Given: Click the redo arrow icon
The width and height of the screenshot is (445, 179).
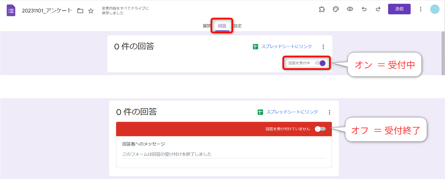Looking at the screenshot, I should [x=378, y=9].
